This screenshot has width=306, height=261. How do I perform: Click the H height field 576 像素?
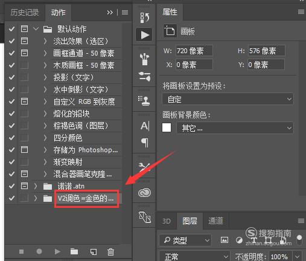click(x=267, y=51)
